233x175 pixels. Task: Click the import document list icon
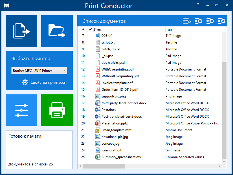(222, 21)
